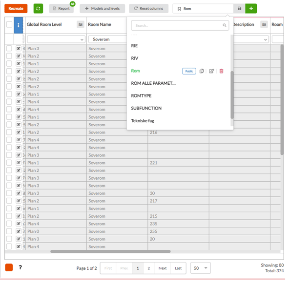Screen dimensions: 289x281
Task: Choose ROMTYPE from the views list
Action: (141, 95)
